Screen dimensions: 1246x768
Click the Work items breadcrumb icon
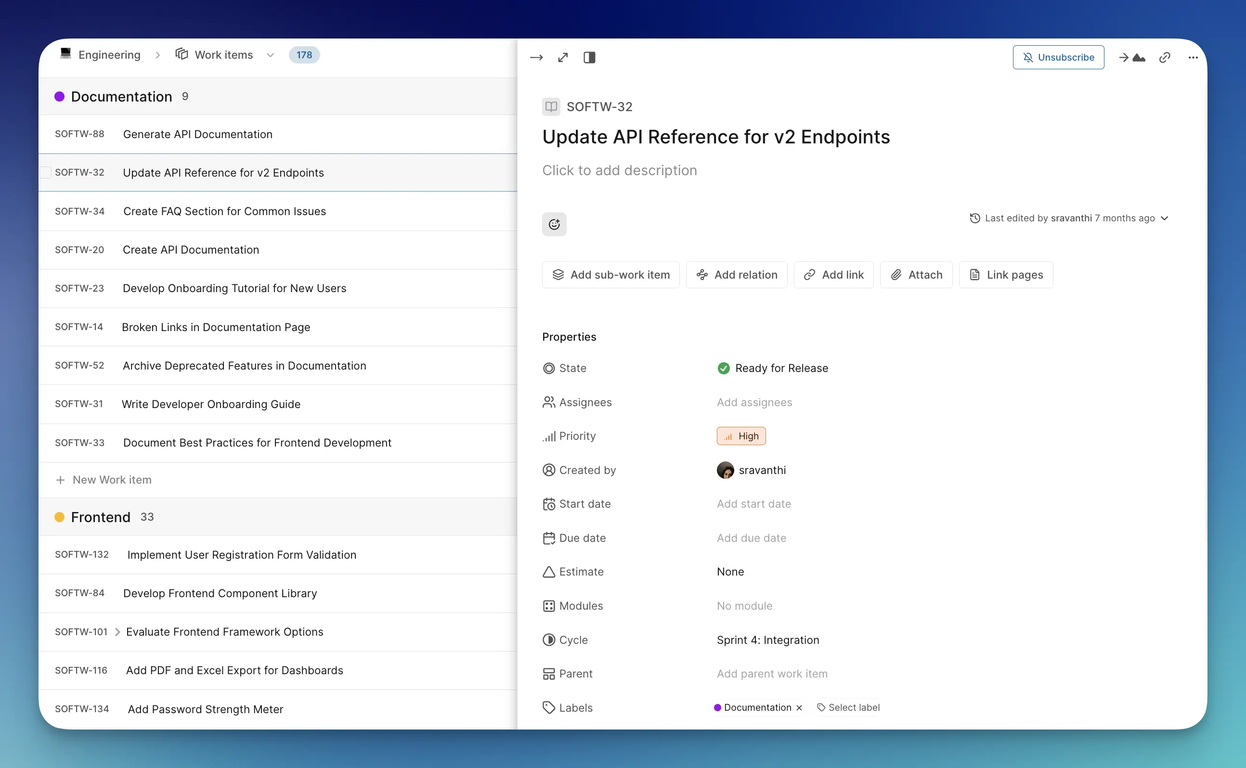pos(182,54)
